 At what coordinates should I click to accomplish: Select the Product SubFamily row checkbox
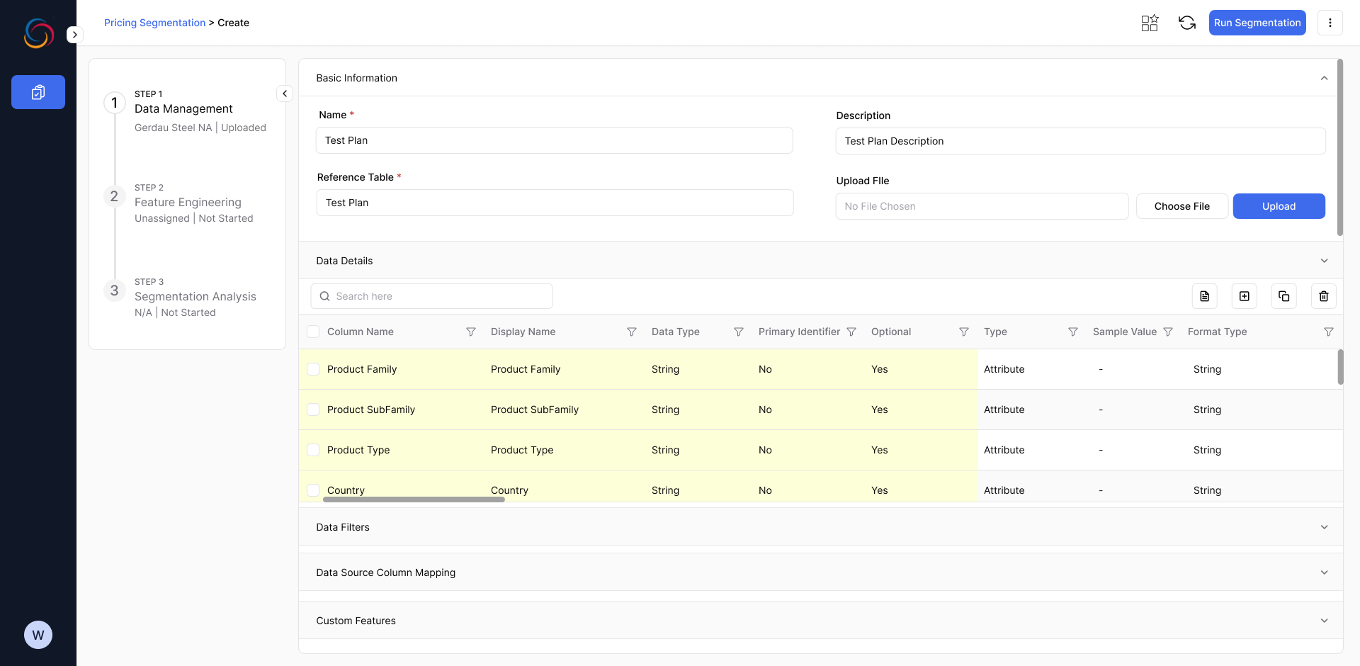click(x=313, y=410)
